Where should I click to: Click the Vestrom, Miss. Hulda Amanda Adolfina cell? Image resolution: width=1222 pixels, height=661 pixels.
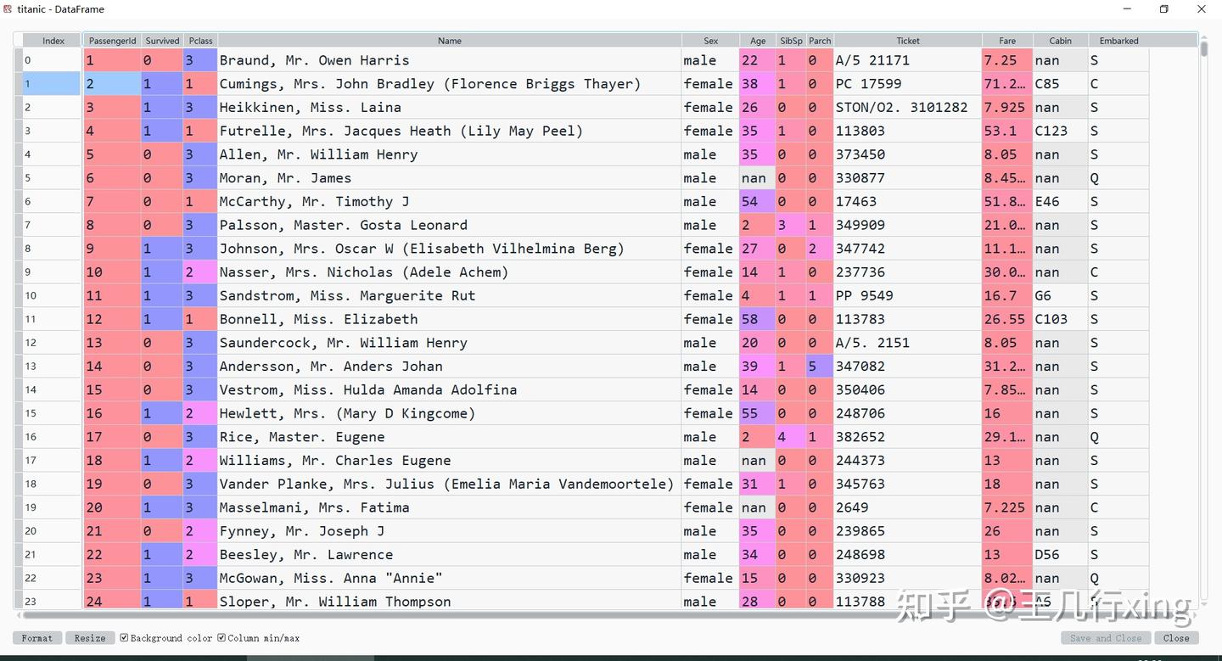coord(450,390)
